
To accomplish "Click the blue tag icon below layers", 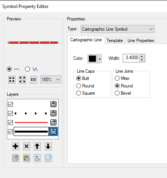I will pyautogui.click(x=48, y=158).
